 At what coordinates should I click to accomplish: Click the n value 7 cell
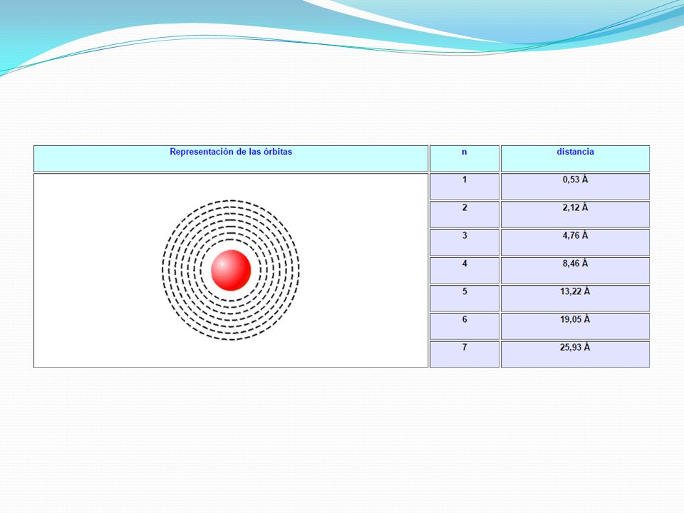[x=465, y=354]
